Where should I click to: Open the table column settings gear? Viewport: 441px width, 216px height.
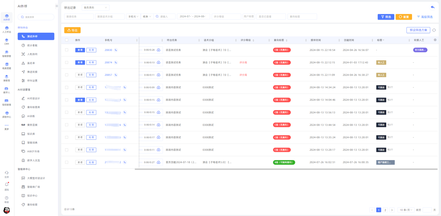click(435, 40)
